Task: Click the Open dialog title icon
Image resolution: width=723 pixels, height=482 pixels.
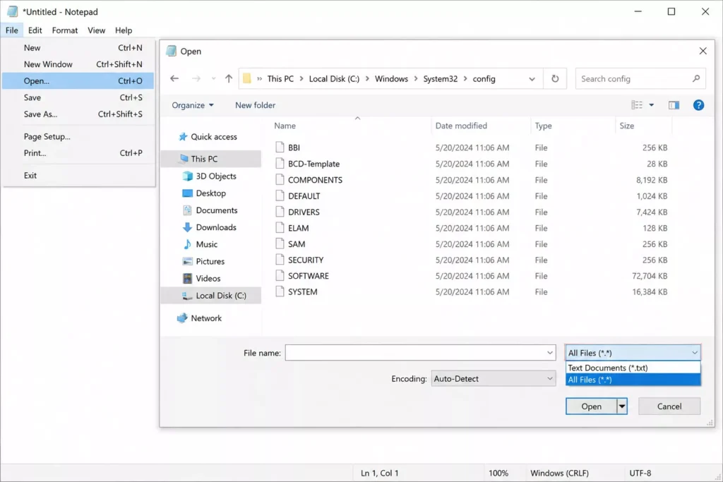Action: 171,51
